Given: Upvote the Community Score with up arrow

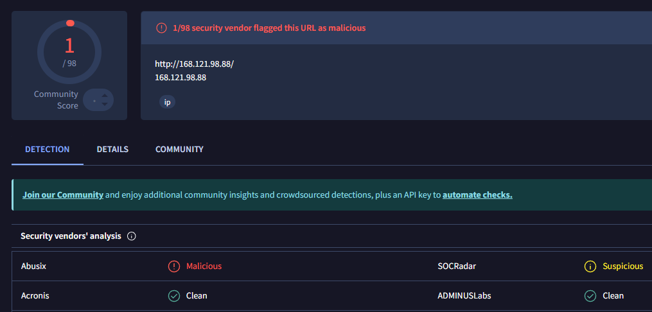Looking at the screenshot, I should coord(105,95).
